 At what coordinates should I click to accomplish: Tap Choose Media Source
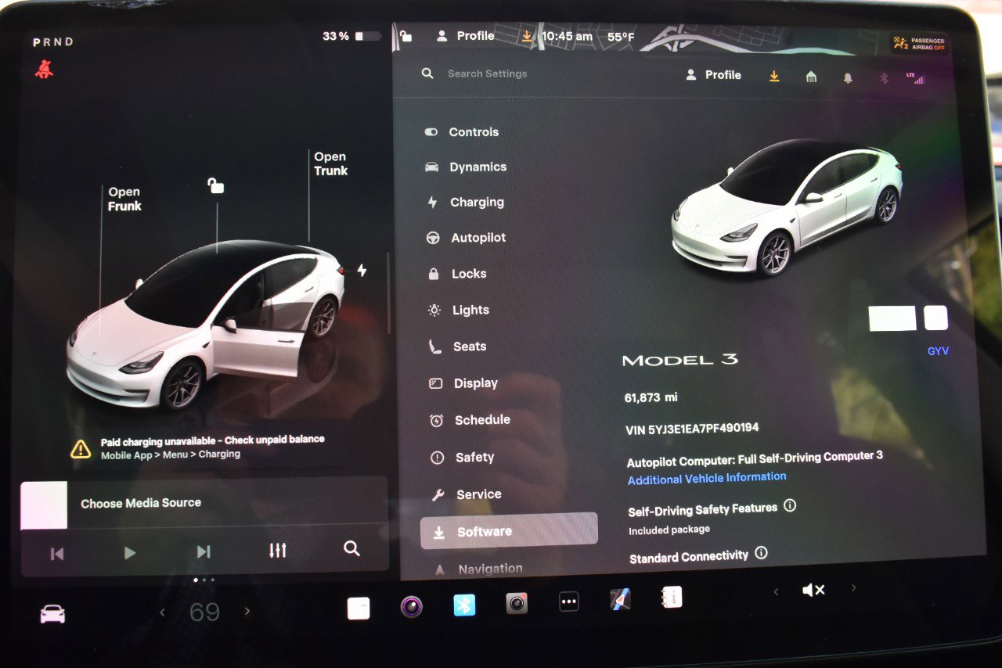pos(141,503)
